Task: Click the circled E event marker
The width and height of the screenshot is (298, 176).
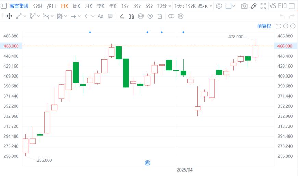Action: click(148, 163)
